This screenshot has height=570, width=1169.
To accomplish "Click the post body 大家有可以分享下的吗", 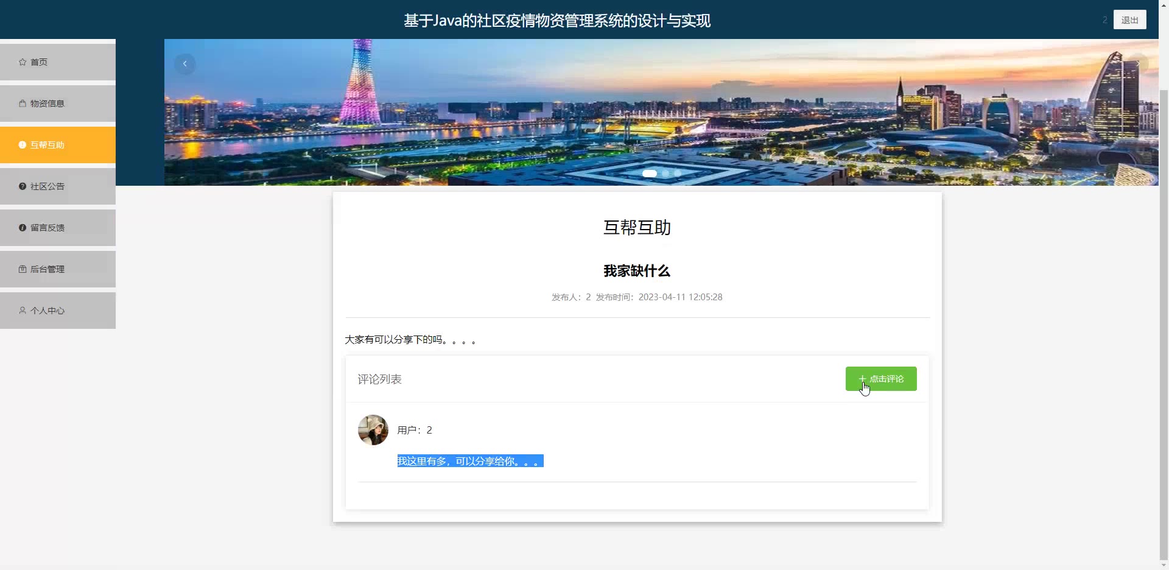I will point(410,340).
